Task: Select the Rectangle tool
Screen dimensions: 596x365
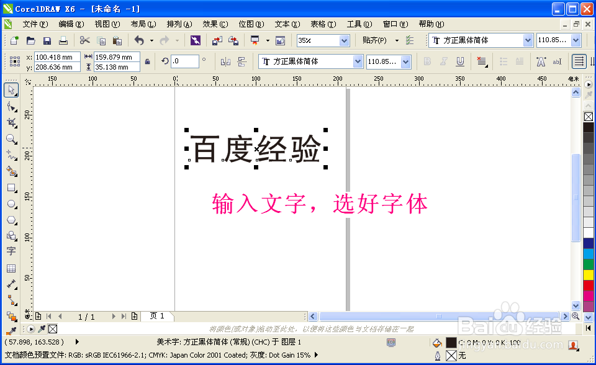Action: 11,188
